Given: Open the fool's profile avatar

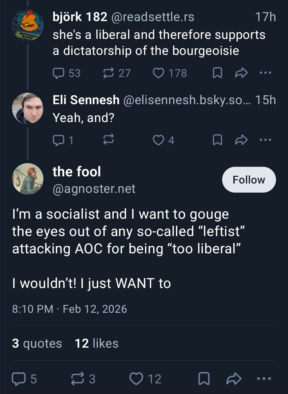Looking at the screenshot, I should tap(28, 179).
